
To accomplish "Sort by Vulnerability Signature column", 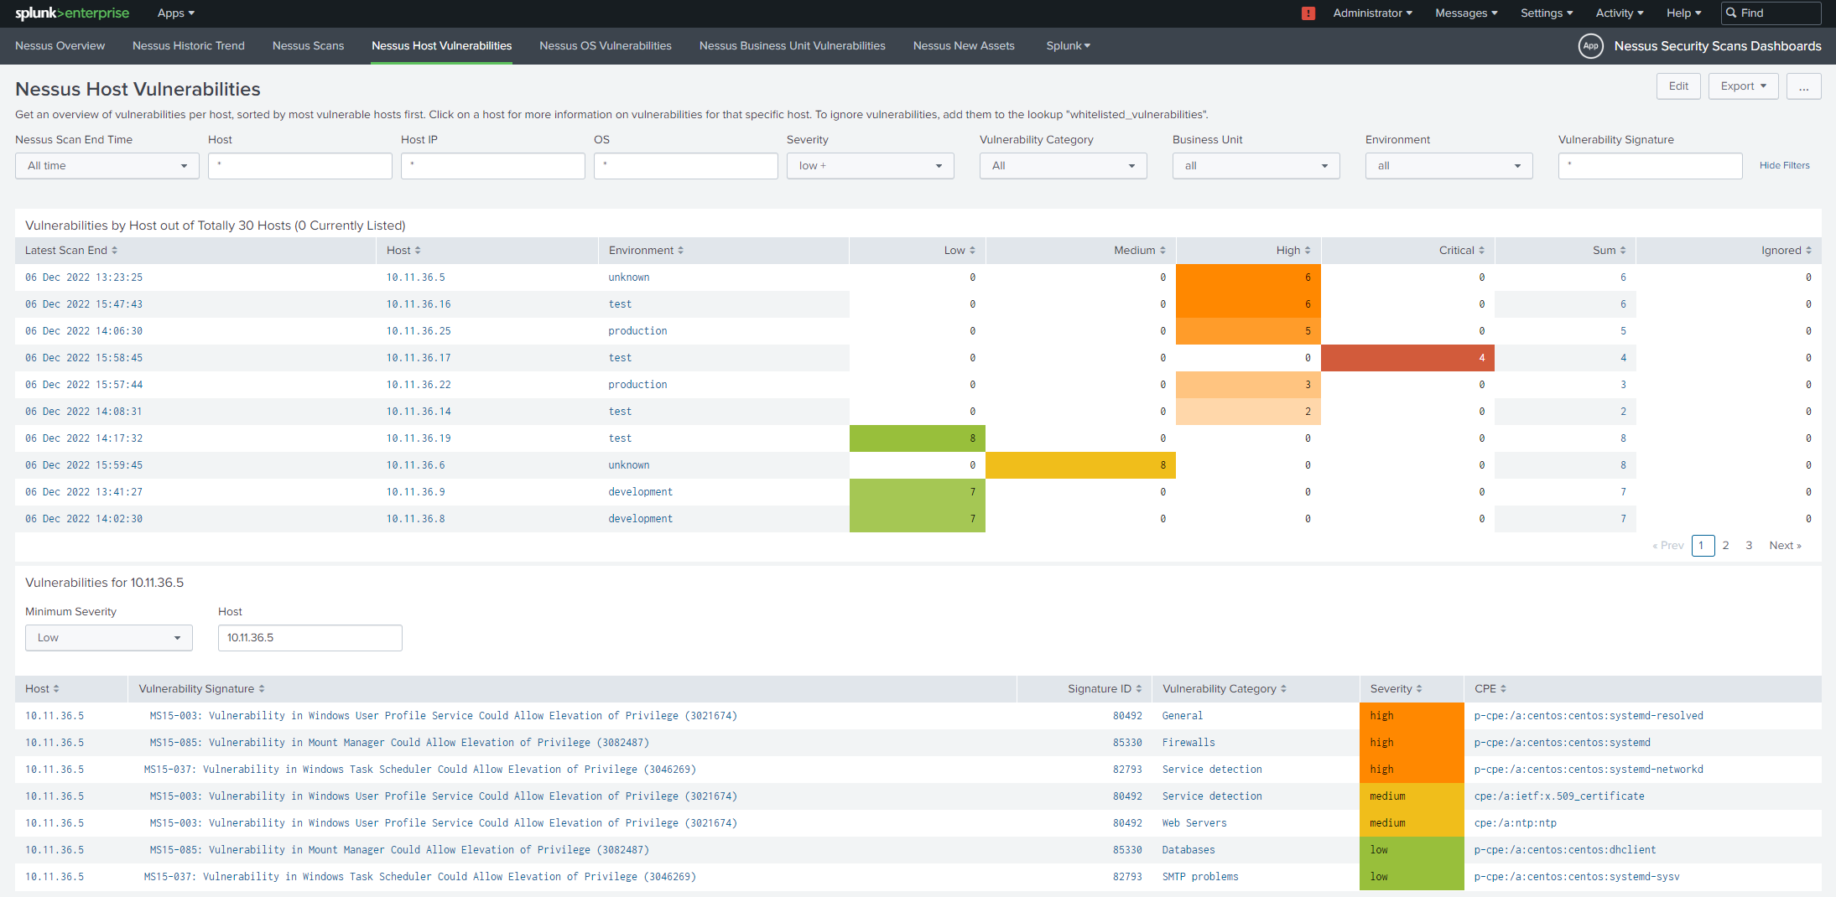I will tap(201, 689).
